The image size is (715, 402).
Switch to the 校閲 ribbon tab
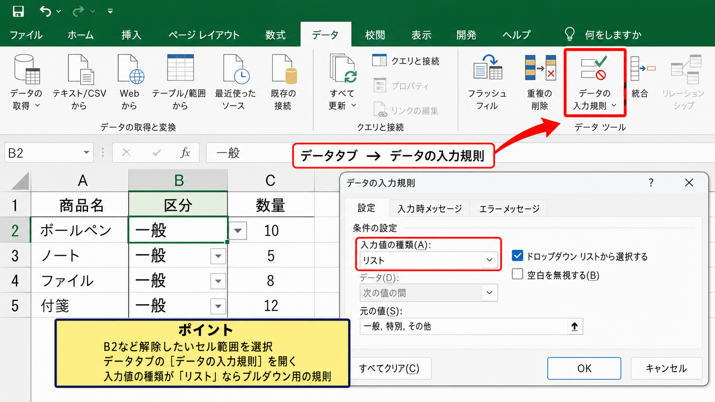click(375, 35)
